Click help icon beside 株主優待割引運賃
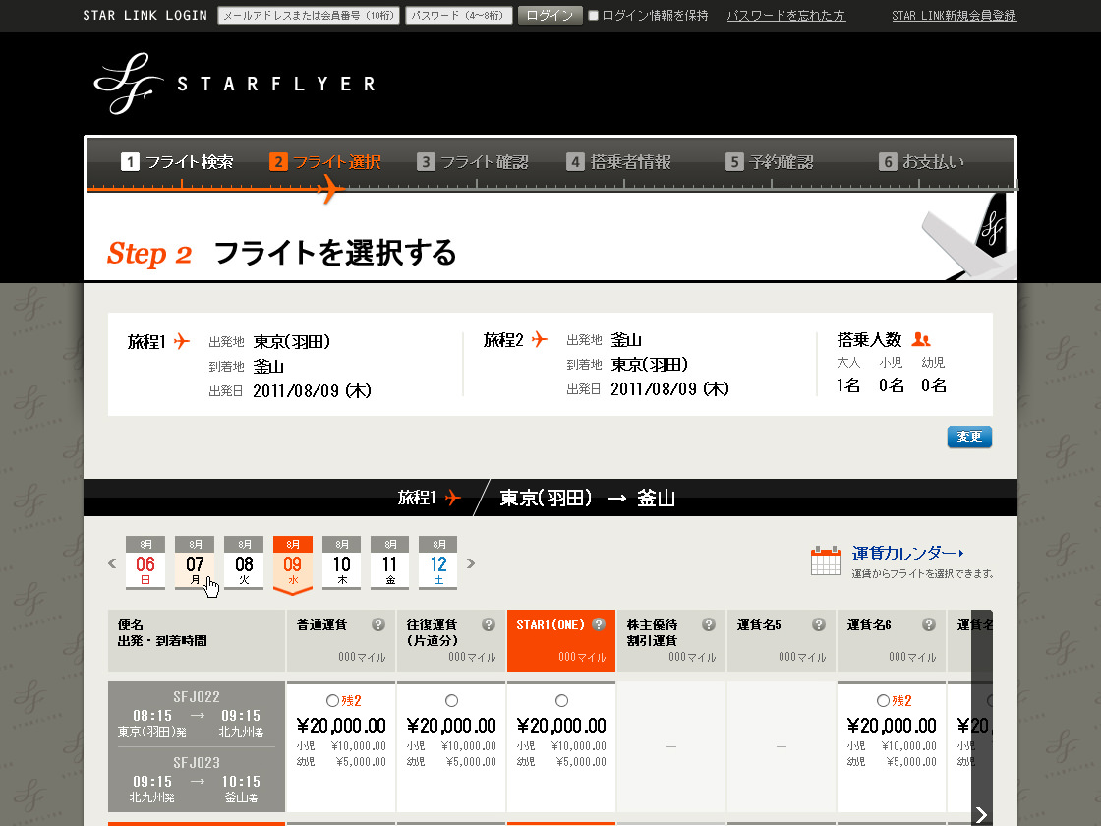Image resolution: width=1101 pixels, height=826 pixels. [x=709, y=625]
